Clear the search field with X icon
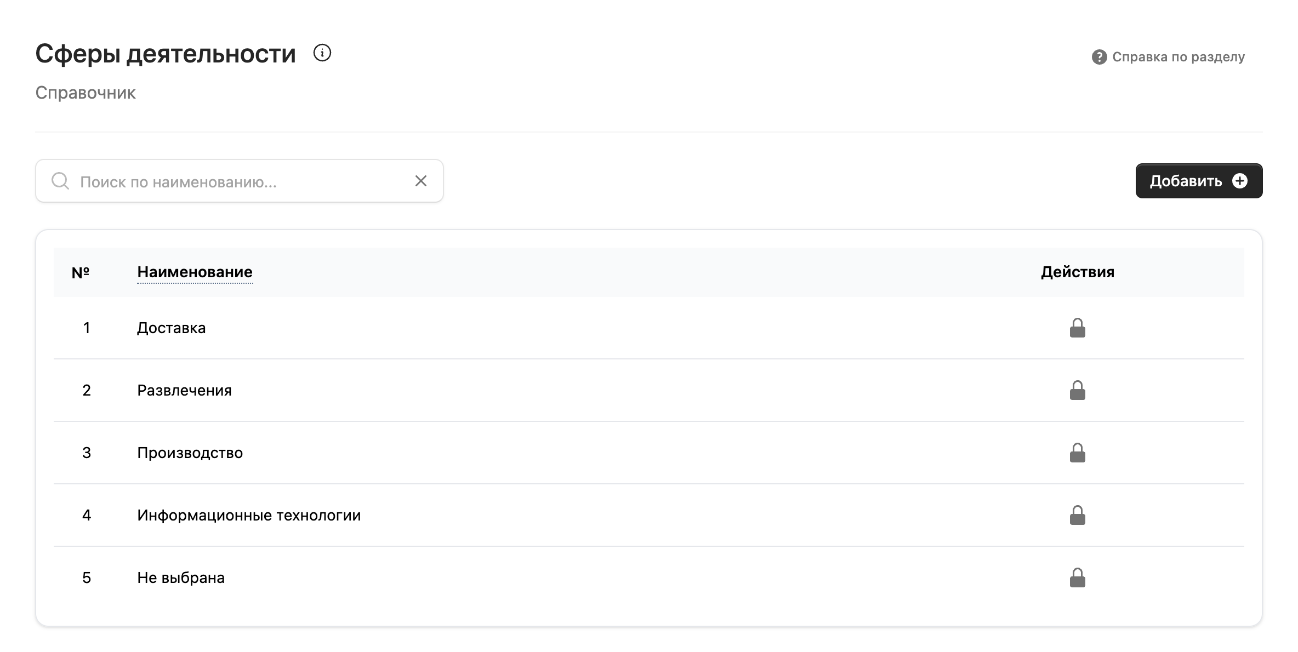 tap(421, 181)
